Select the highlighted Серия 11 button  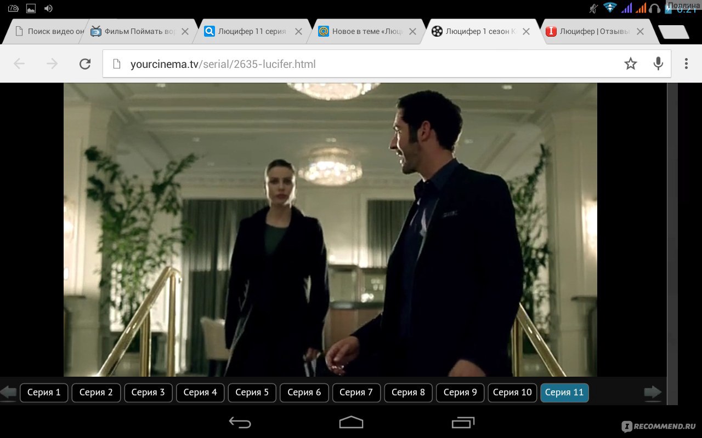564,393
